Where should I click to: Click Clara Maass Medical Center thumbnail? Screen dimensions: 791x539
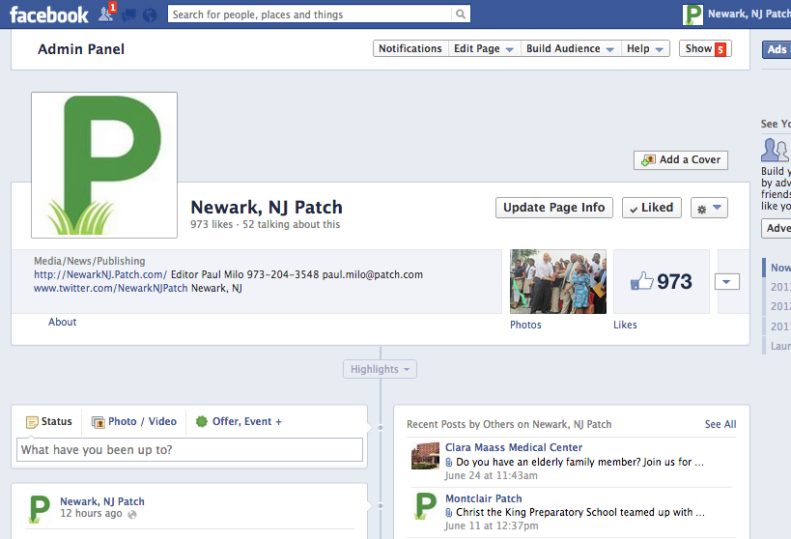point(425,456)
